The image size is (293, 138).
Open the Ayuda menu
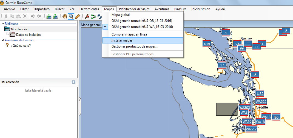[220, 9]
